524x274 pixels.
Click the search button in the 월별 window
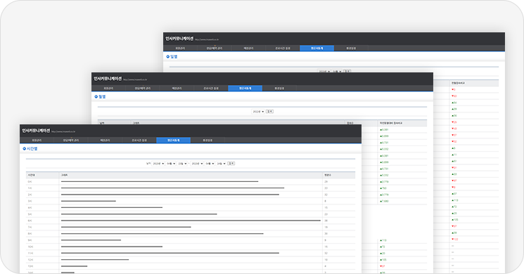(269, 112)
